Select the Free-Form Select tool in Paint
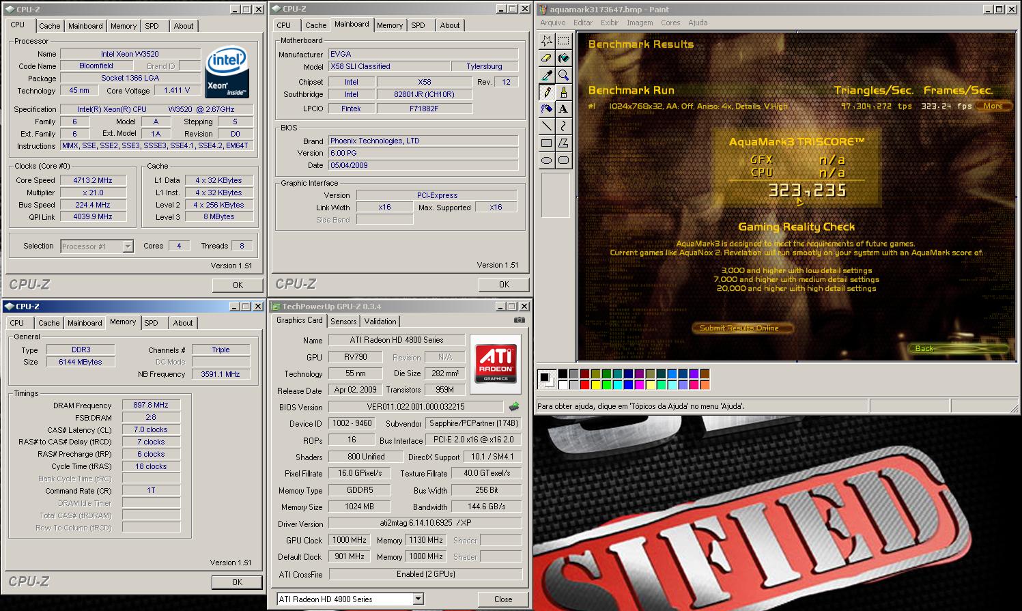Image resolution: width=1022 pixels, height=611 pixels. coord(546,41)
